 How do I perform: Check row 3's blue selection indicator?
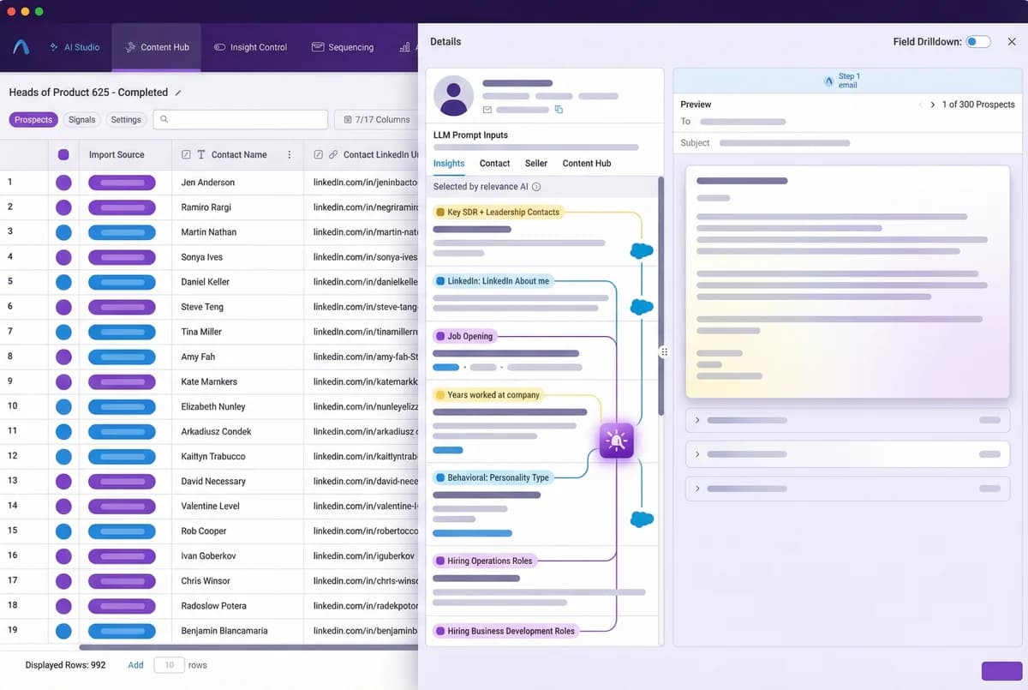pyautogui.click(x=63, y=231)
